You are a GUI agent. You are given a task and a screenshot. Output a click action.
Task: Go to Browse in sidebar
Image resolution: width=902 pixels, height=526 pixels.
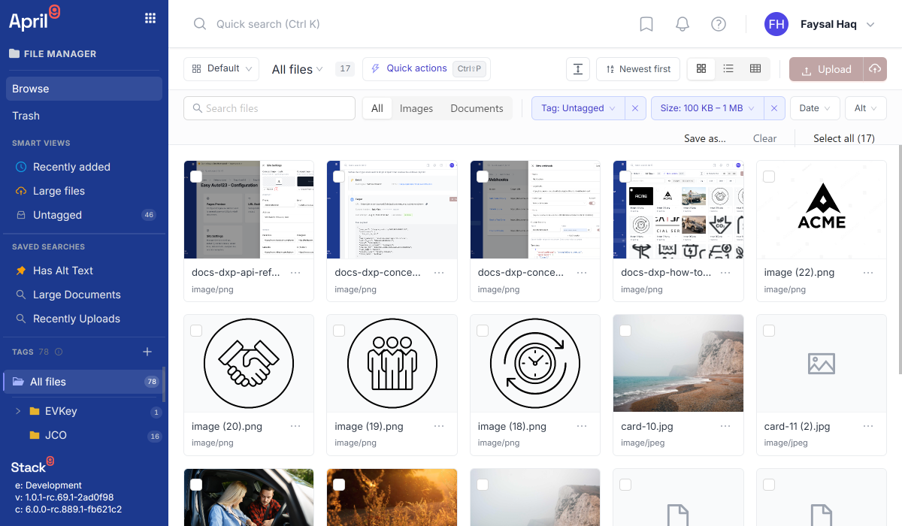84,89
